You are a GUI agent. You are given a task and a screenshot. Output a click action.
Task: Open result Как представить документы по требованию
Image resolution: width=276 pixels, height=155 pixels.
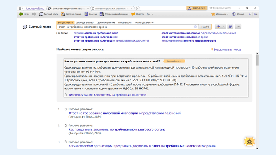click(x=117, y=130)
